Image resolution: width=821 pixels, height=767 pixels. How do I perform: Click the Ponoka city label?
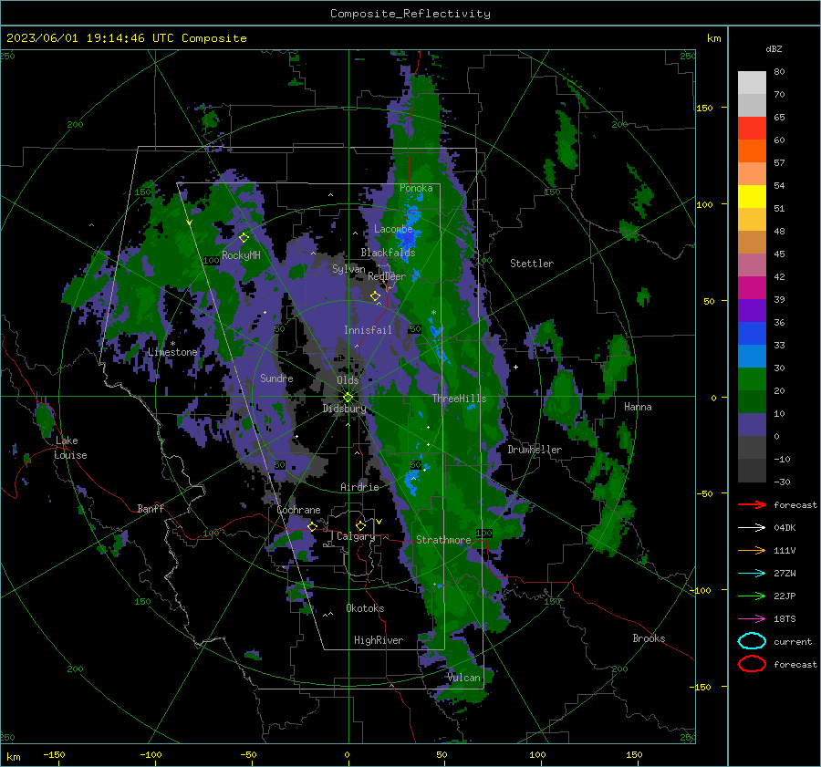(x=416, y=188)
